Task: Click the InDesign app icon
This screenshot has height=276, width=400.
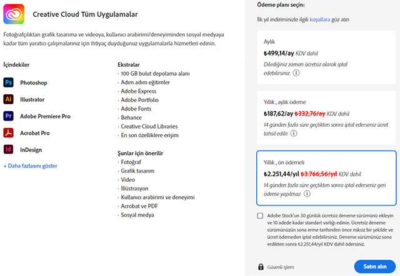Action: (x=9, y=149)
